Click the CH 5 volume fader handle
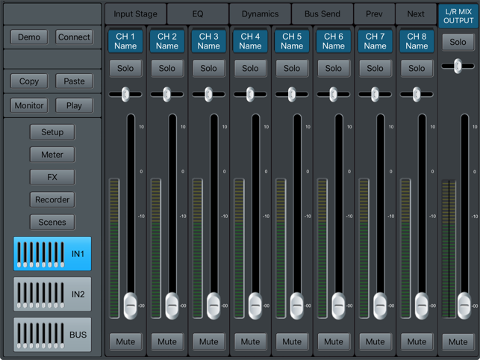 (297, 305)
